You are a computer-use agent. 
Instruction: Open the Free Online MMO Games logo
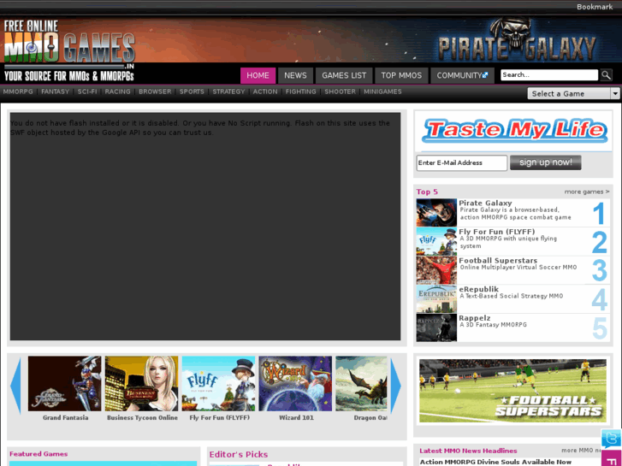[x=69, y=50]
